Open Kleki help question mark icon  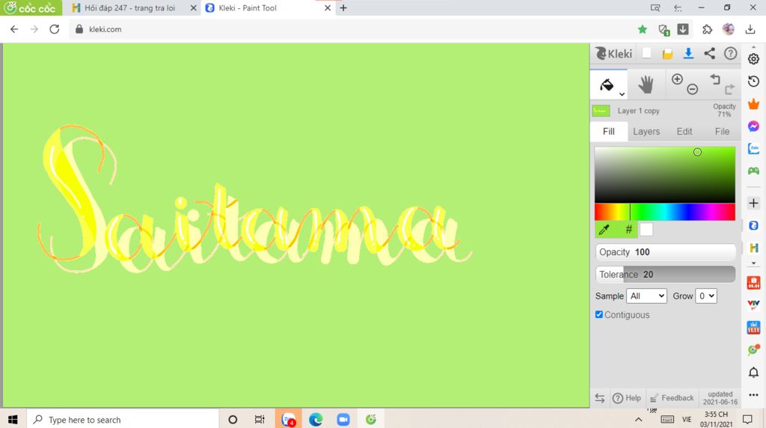[730, 53]
